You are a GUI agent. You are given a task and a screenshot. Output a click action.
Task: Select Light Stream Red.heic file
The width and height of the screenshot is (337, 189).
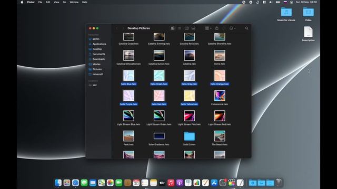click(x=220, y=116)
